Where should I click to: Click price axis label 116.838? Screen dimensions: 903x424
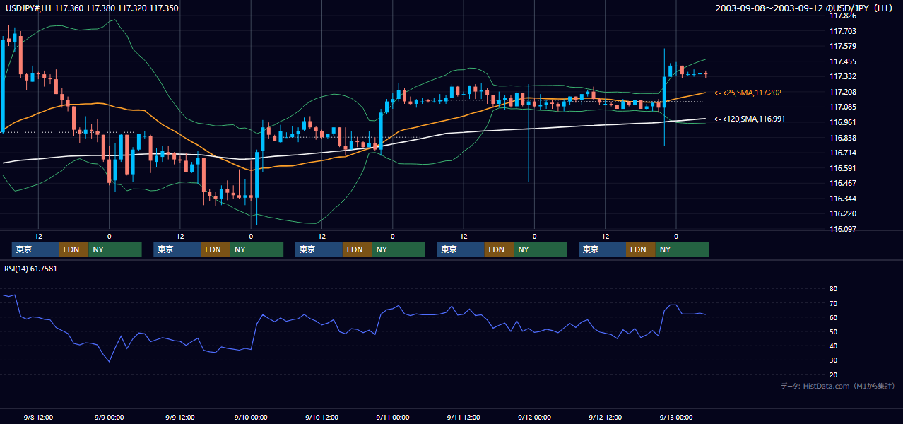click(842, 138)
